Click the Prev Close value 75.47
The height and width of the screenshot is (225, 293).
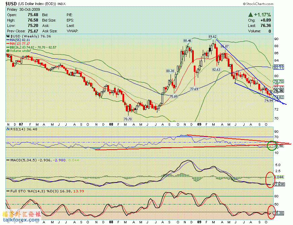33,31
